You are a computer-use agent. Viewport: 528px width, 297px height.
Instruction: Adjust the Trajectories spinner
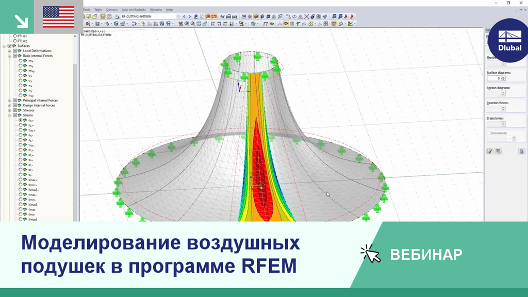(x=503, y=124)
